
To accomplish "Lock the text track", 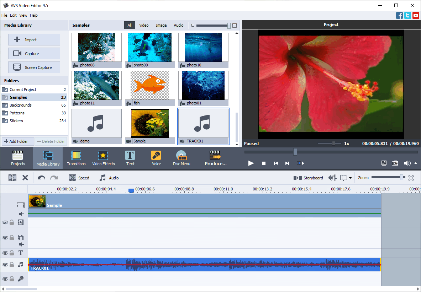I will 11,253.
